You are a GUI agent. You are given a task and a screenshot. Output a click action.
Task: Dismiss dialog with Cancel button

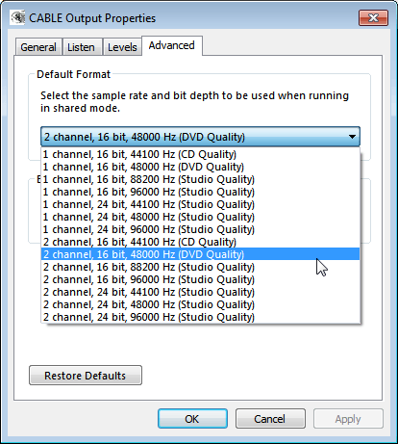tap(270, 419)
